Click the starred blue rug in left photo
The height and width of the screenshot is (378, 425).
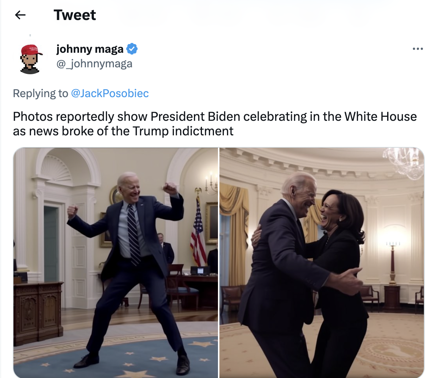116,355
